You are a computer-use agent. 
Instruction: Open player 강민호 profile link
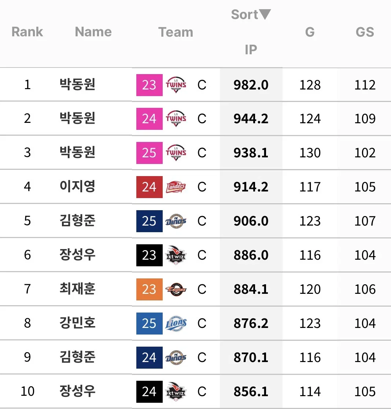[x=77, y=323]
